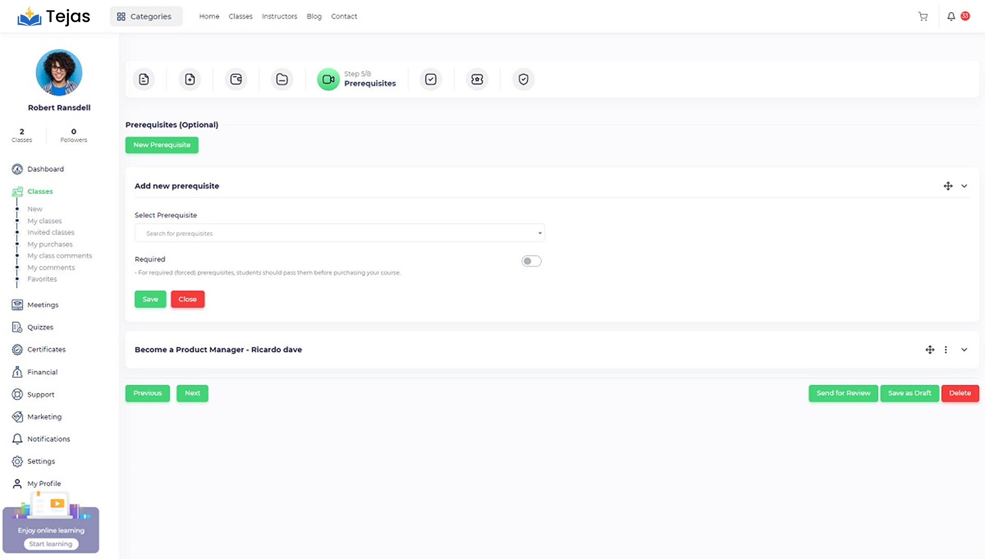Open Quizzes in the sidebar
This screenshot has width=985, height=559.
point(40,327)
